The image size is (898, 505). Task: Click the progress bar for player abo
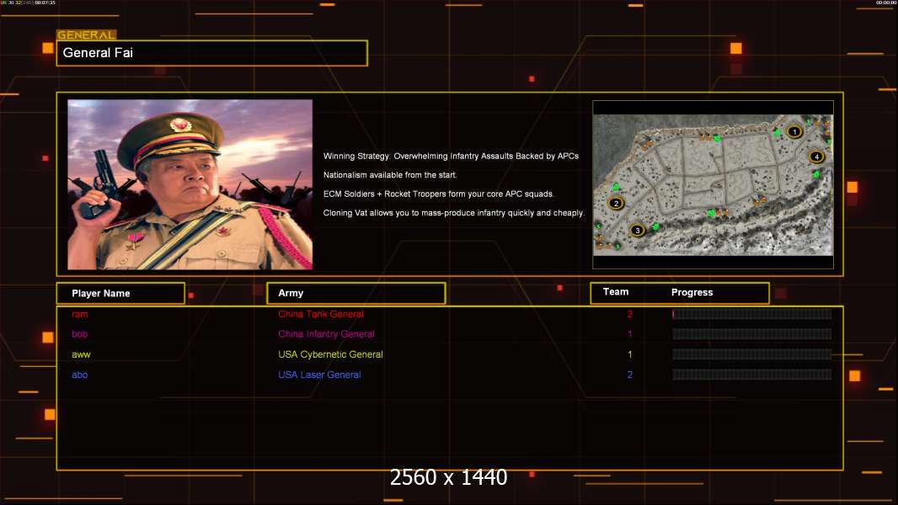tap(751, 375)
